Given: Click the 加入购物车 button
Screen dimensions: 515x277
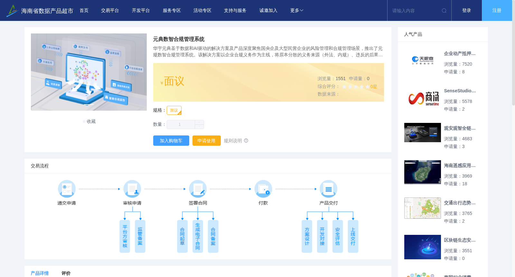Looking at the screenshot, I should 171,141.
